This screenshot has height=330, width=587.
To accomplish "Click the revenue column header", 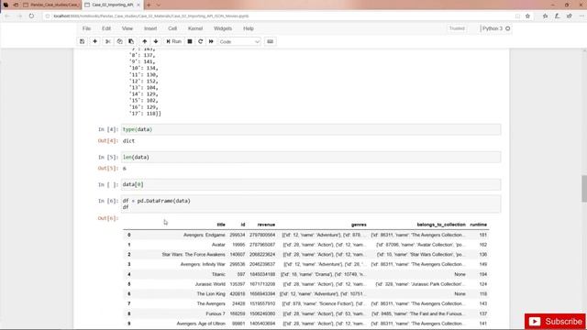I will tap(266, 225).
